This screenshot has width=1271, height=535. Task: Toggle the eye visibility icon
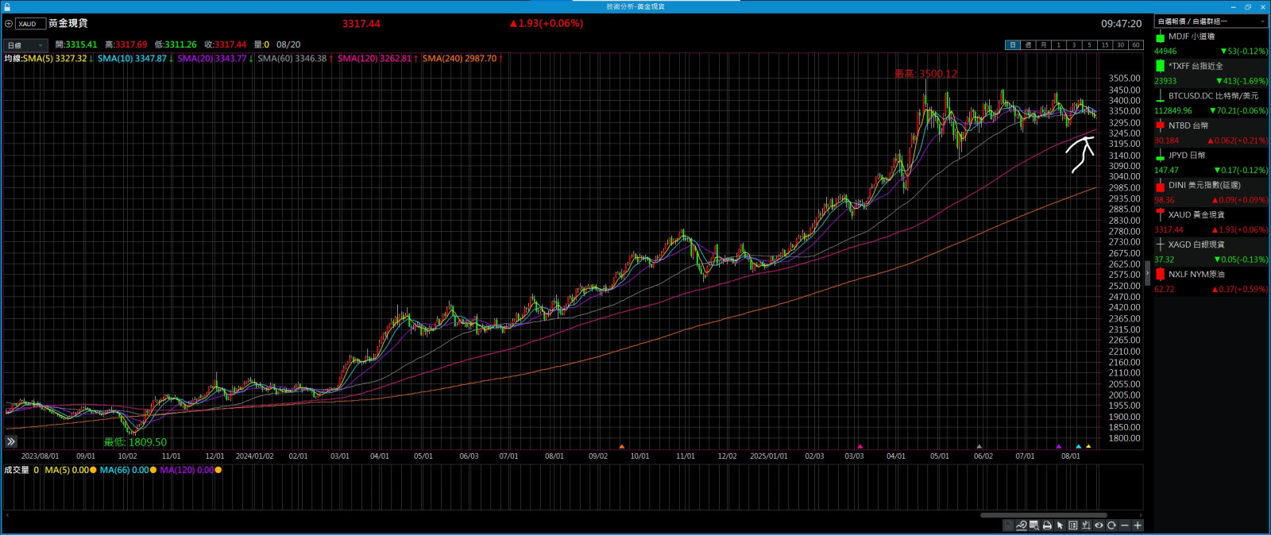[x=1099, y=525]
